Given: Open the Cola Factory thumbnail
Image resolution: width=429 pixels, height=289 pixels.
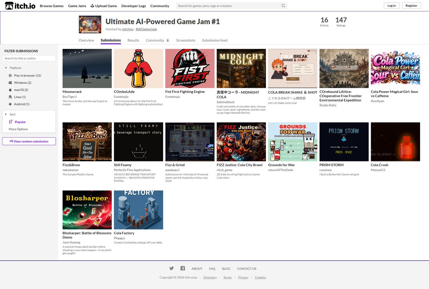Looking at the screenshot, I should pyautogui.click(x=139, y=210).
